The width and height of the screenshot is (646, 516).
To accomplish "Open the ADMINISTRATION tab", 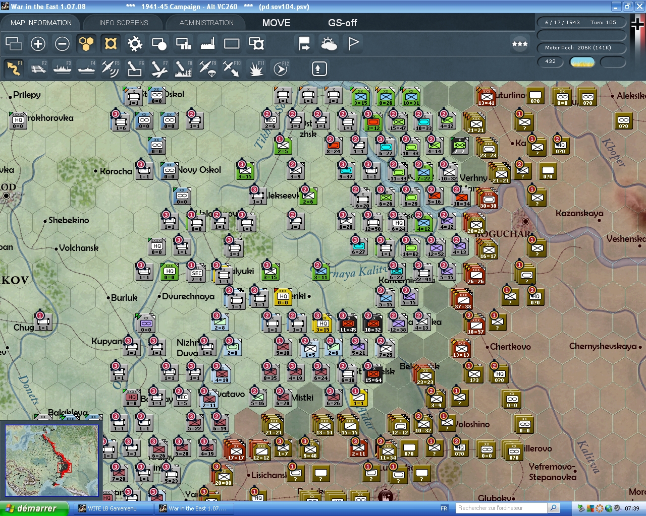I will coord(206,23).
